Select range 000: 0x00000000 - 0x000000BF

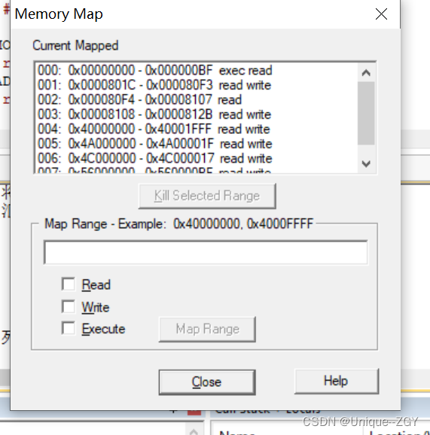pos(197,70)
